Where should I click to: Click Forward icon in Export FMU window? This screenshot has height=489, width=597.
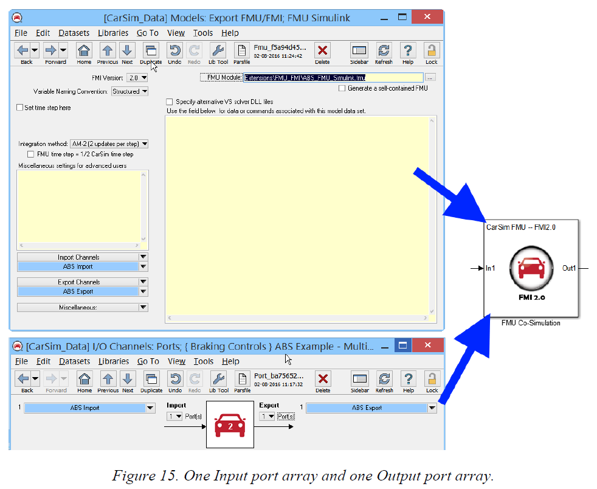(x=50, y=50)
